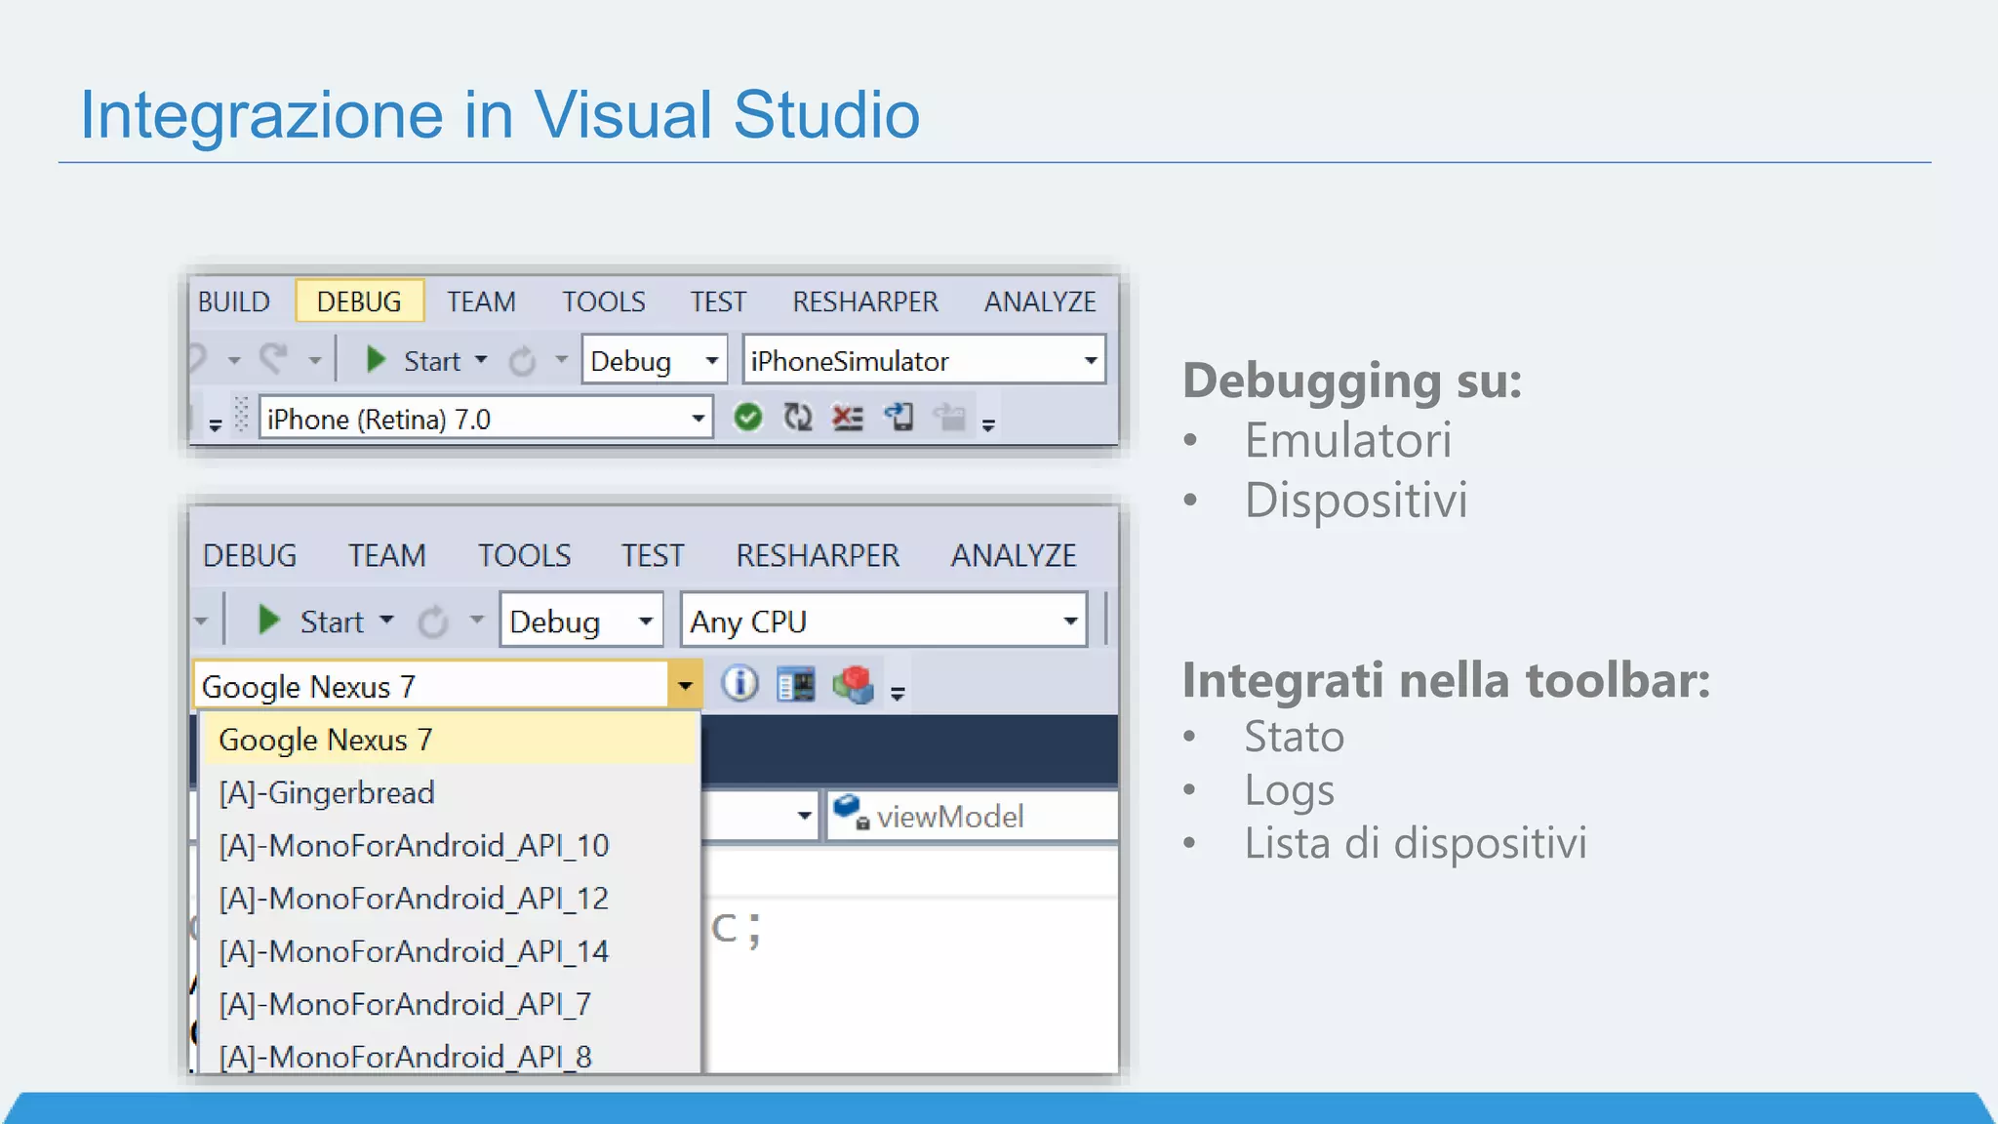Viewport: 1998px width, 1124px height.
Task: Open the BUILD menu
Action: pyautogui.click(x=234, y=301)
